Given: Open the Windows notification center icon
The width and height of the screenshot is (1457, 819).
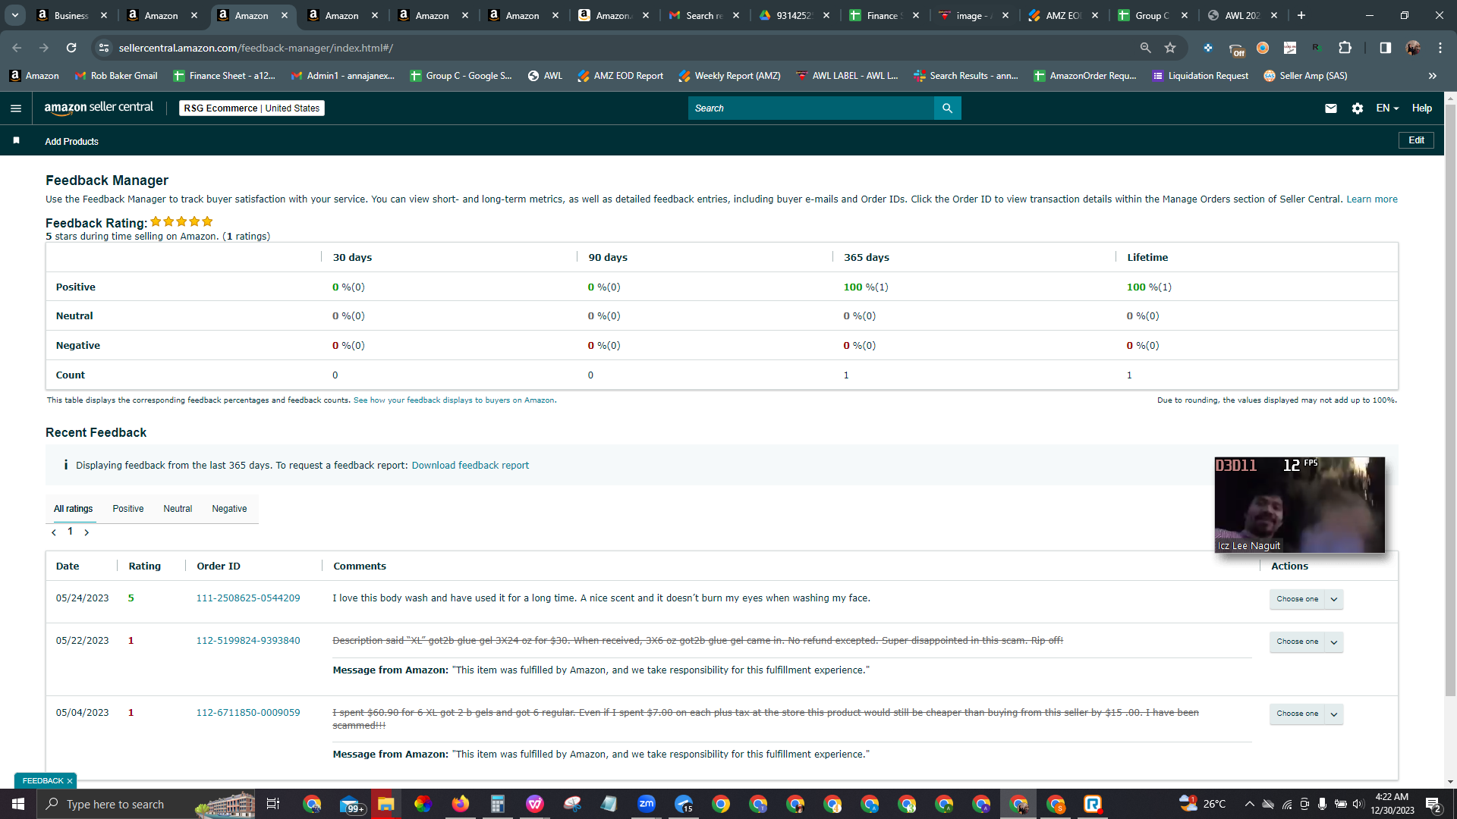Looking at the screenshot, I should tap(1433, 804).
